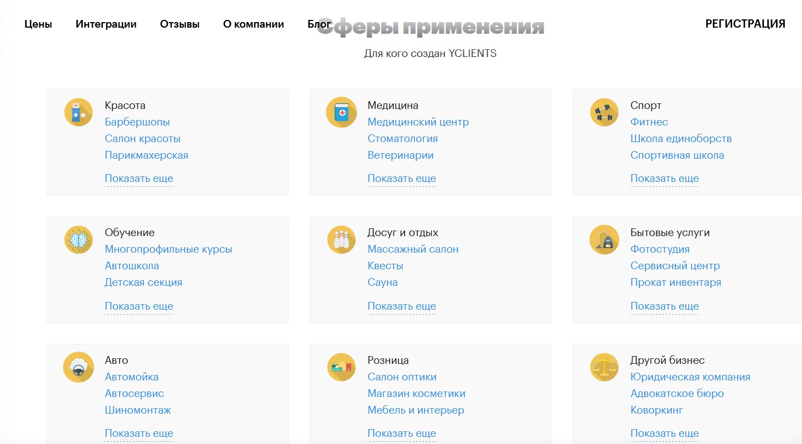Screen dimensions: 802x444
Task: Click the Обучение brain icon
Action: [79, 240]
